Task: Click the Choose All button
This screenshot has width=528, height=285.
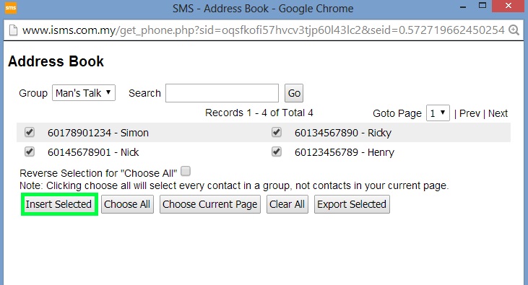Action: [127, 204]
